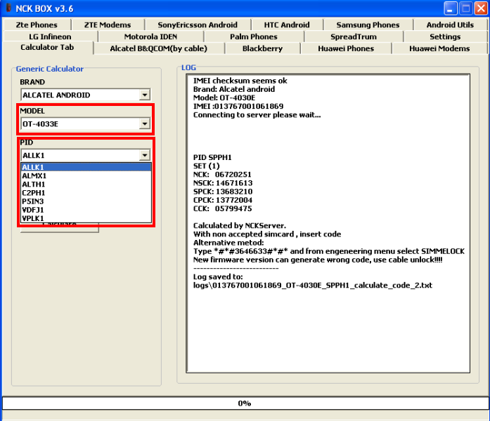
Task: Collapse the PID dropdown arrow
Action: (x=145, y=155)
